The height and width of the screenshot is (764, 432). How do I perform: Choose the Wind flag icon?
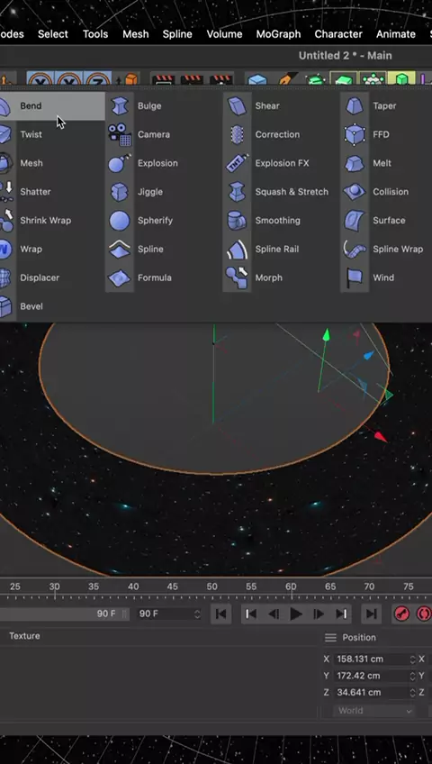355,277
